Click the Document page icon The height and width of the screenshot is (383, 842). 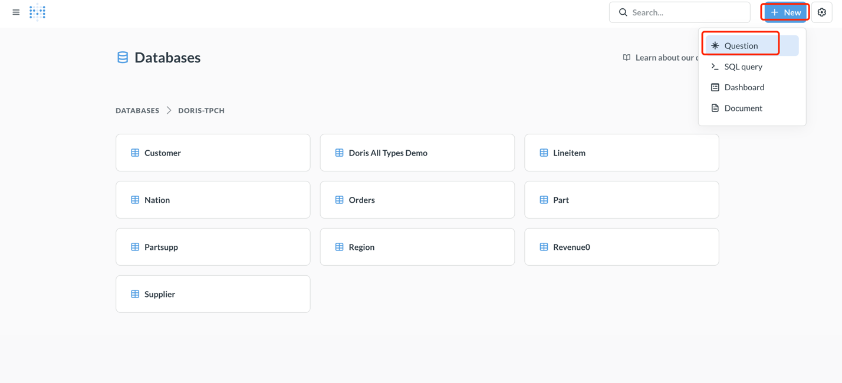[x=715, y=108]
